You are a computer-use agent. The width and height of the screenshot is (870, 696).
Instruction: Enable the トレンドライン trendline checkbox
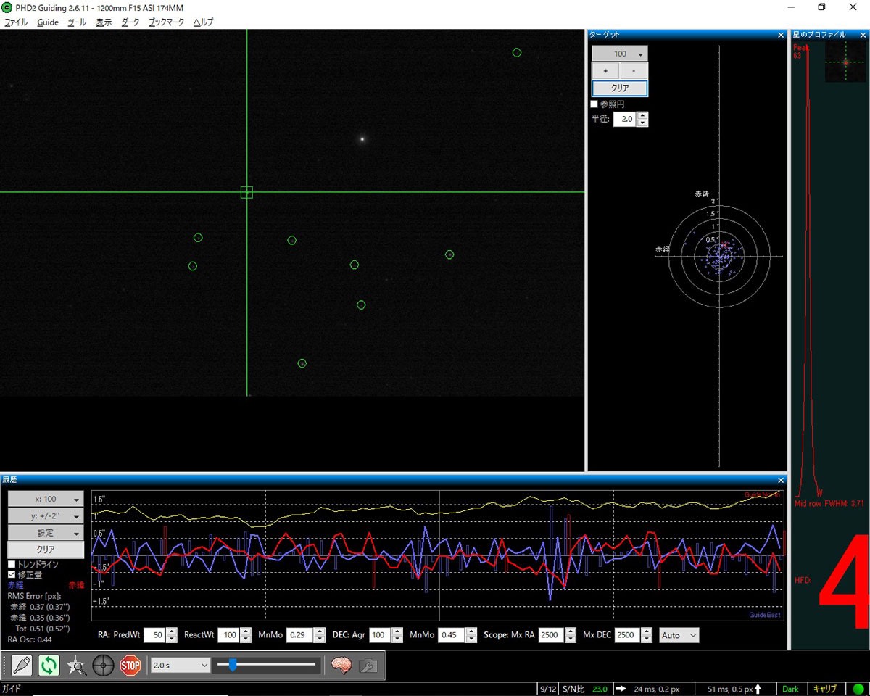[12, 564]
